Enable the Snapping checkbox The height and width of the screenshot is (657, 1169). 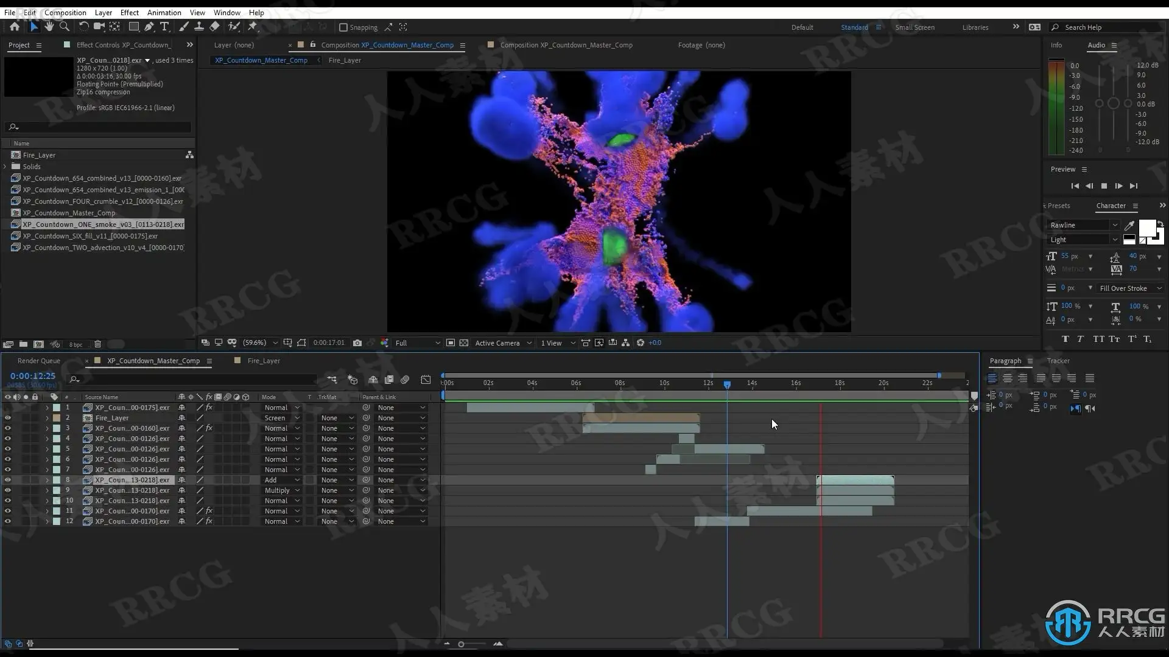point(343,27)
